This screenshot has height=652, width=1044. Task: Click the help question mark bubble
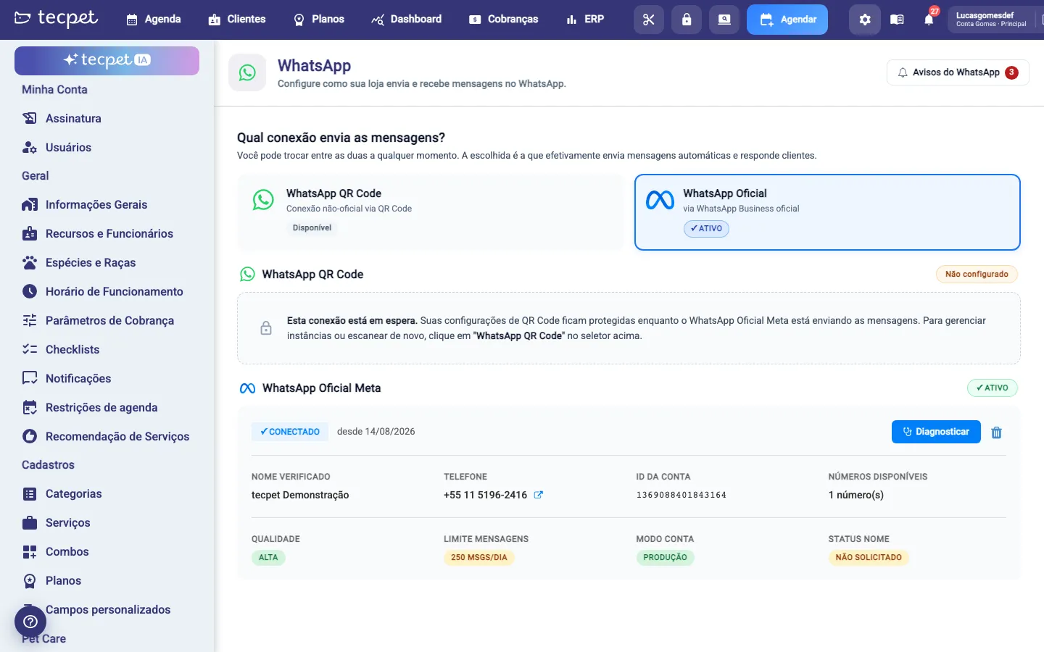(x=30, y=622)
